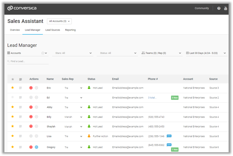Open the Status: All filter dropdown
The width and height of the screenshot is (233, 156).
tap(117, 53)
